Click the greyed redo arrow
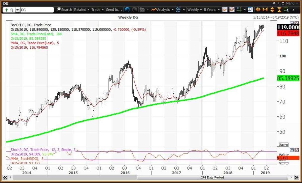Viewport: 302px width, 183px height. coord(134,10)
